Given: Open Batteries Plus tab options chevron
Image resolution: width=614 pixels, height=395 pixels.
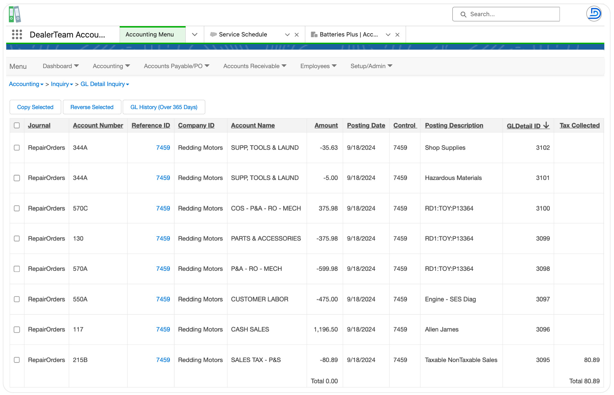Looking at the screenshot, I should tap(388, 35).
